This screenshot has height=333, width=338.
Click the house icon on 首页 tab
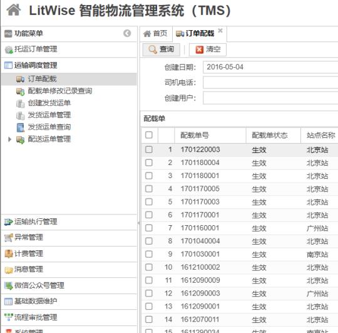pos(147,34)
